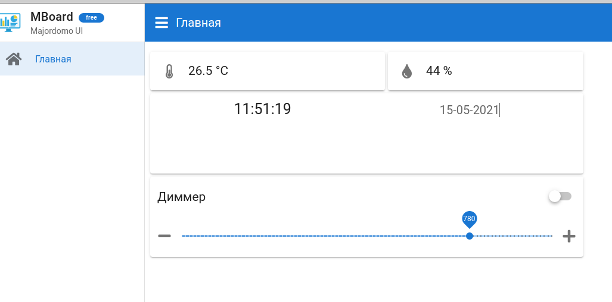612x302 pixels.
Task: Open the hamburger navigation menu
Action: (161, 23)
